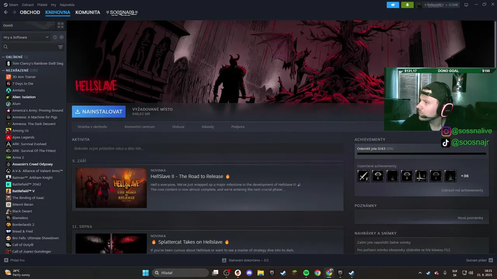The image size is (497, 279).
Task: Open the Zobrazit menu
Action: [28, 5]
